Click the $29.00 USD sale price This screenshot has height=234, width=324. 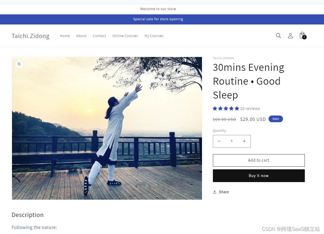pos(253,119)
